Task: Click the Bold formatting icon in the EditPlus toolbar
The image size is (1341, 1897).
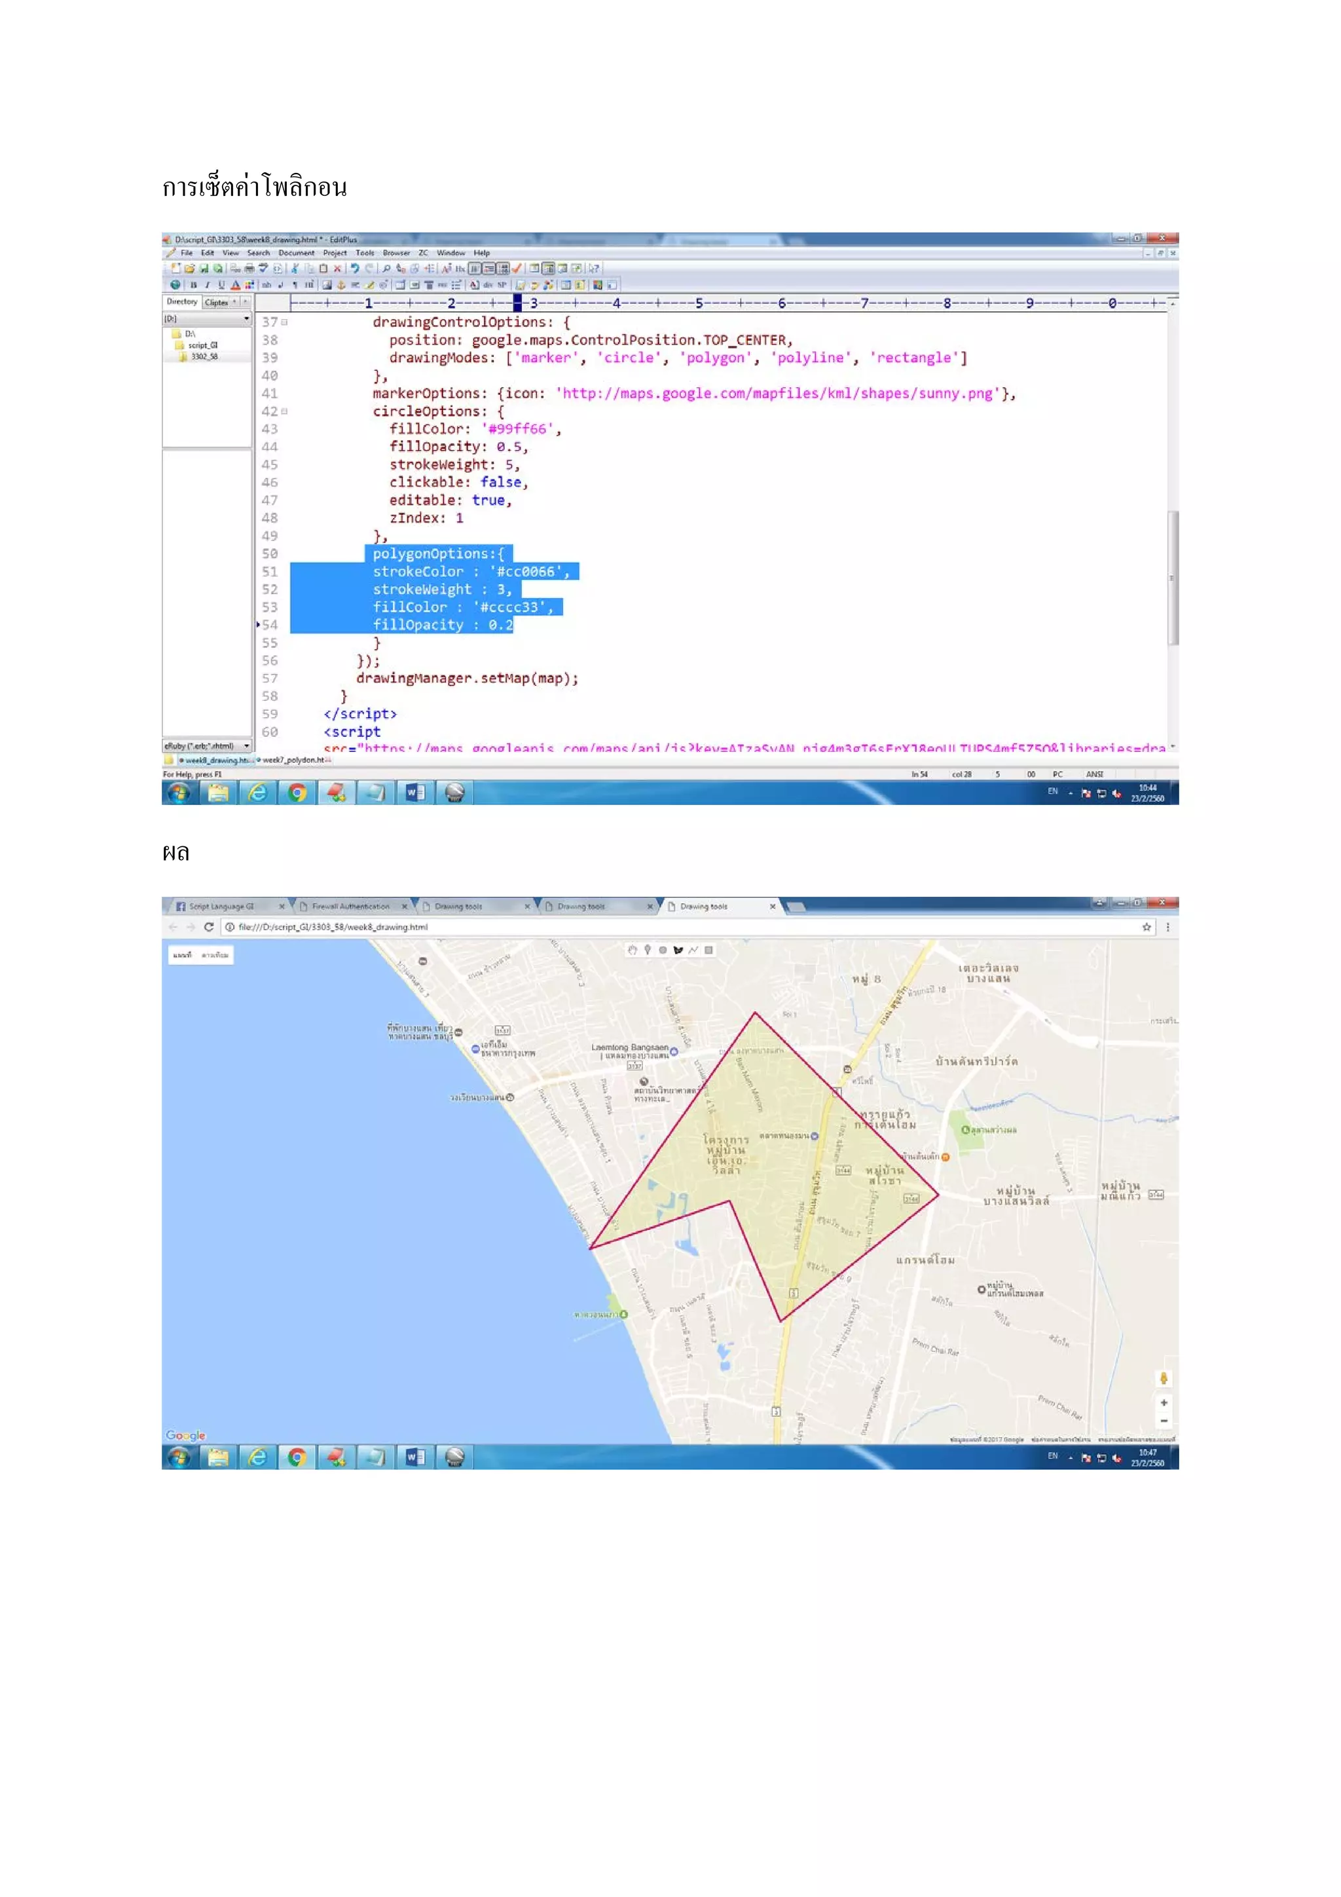Action: pos(193,285)
